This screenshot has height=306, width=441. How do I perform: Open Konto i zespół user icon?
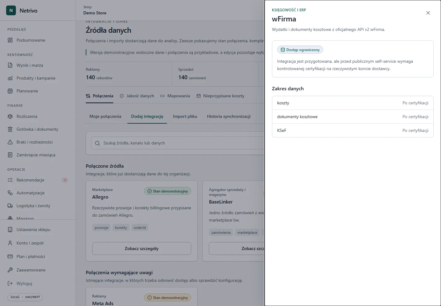[x=10, y=243]
